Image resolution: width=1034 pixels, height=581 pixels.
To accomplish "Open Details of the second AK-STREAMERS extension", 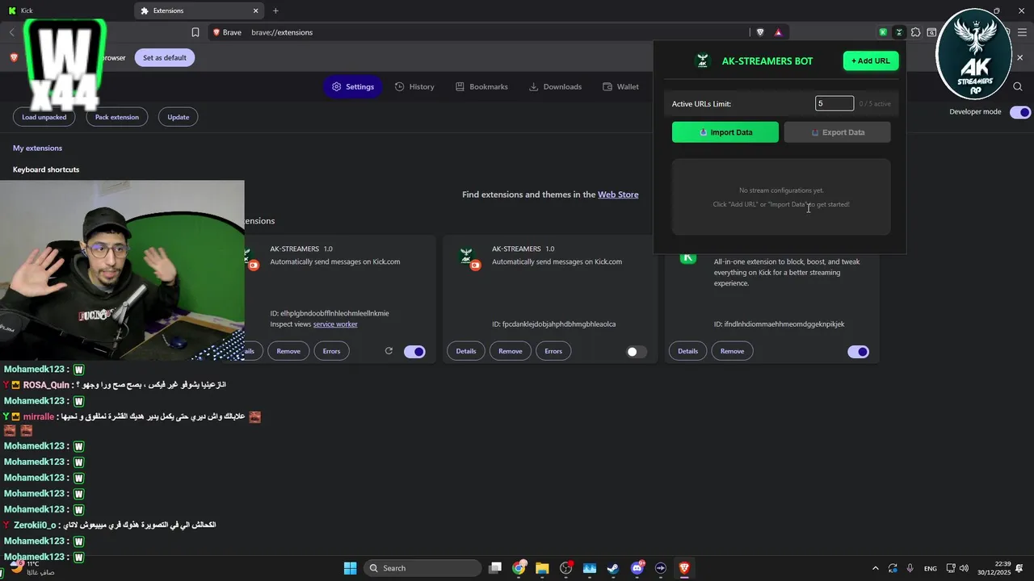I will click(x=466, y=351).
